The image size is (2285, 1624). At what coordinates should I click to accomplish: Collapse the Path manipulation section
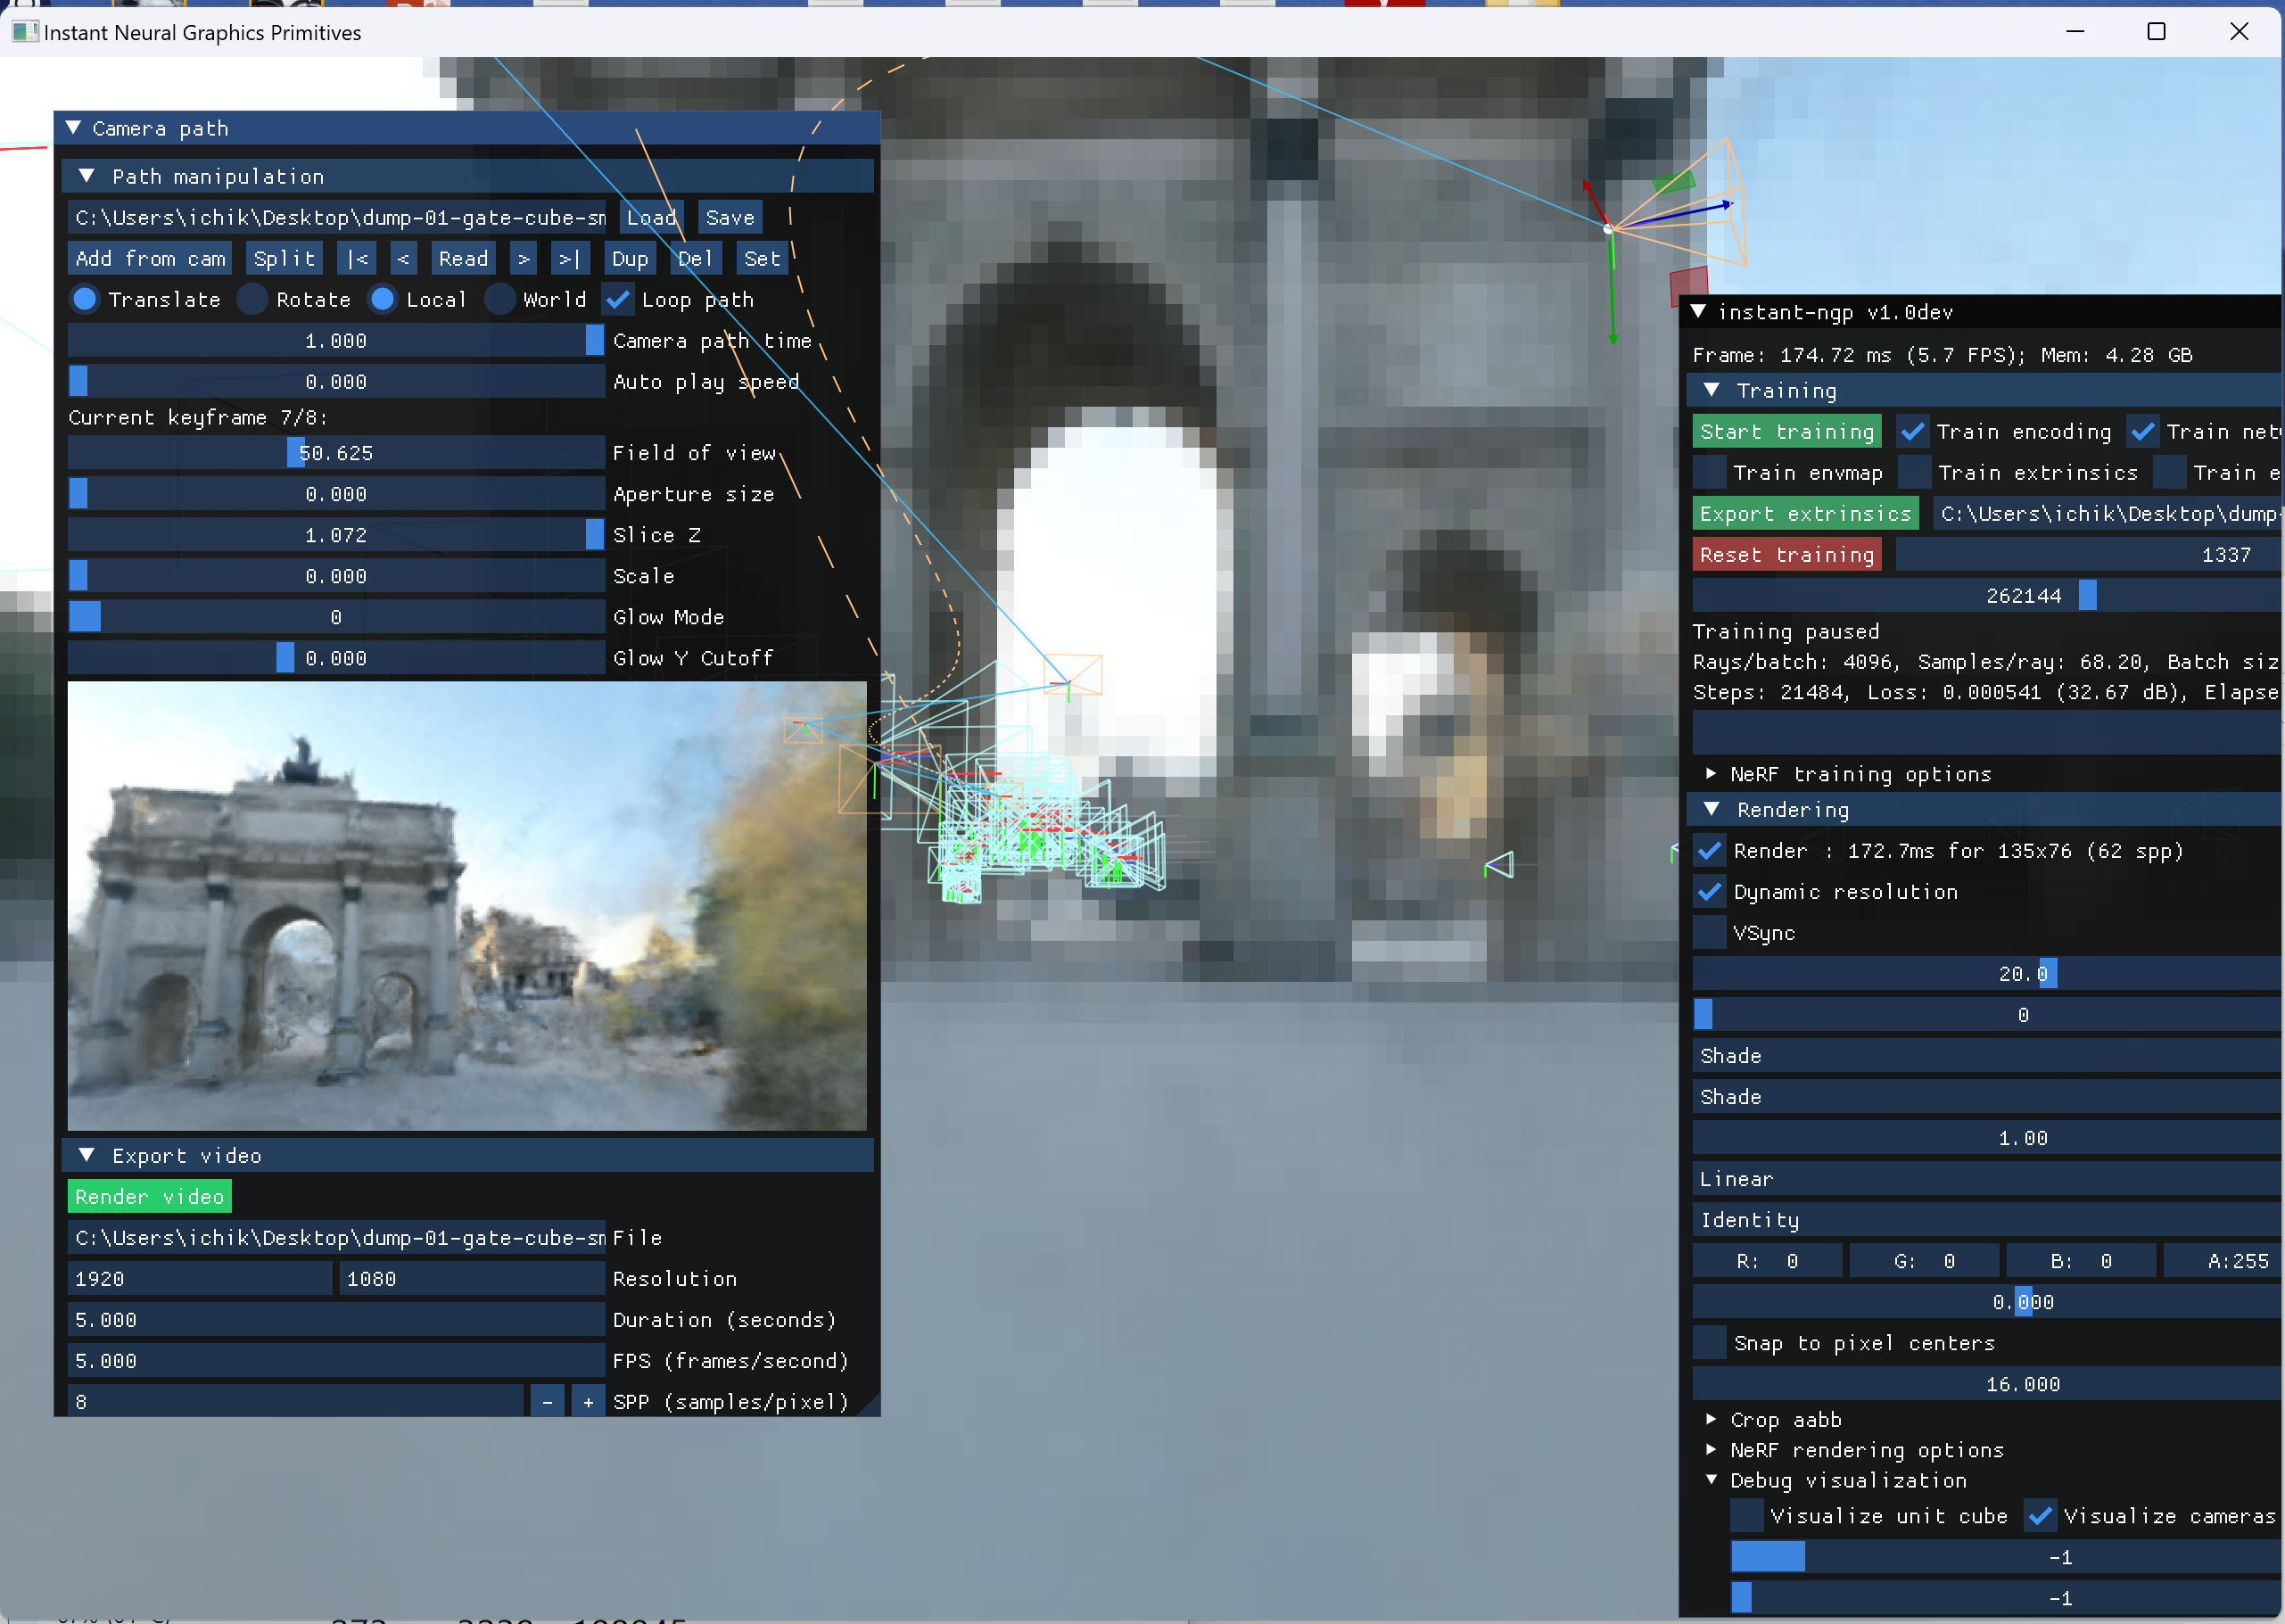pos(87,176)
